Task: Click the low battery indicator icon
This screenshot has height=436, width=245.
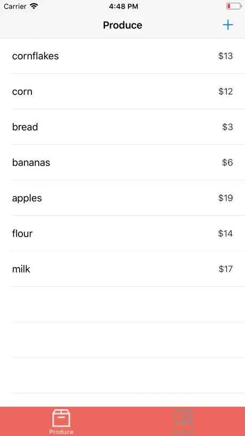Action: click(x=234, y=6)
